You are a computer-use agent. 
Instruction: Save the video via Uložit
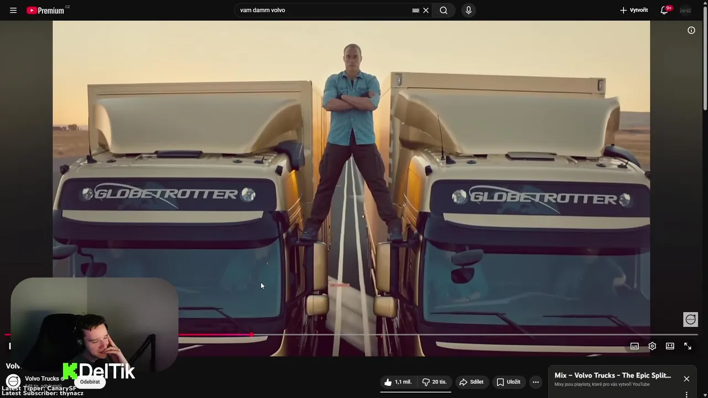click(508, 382)
